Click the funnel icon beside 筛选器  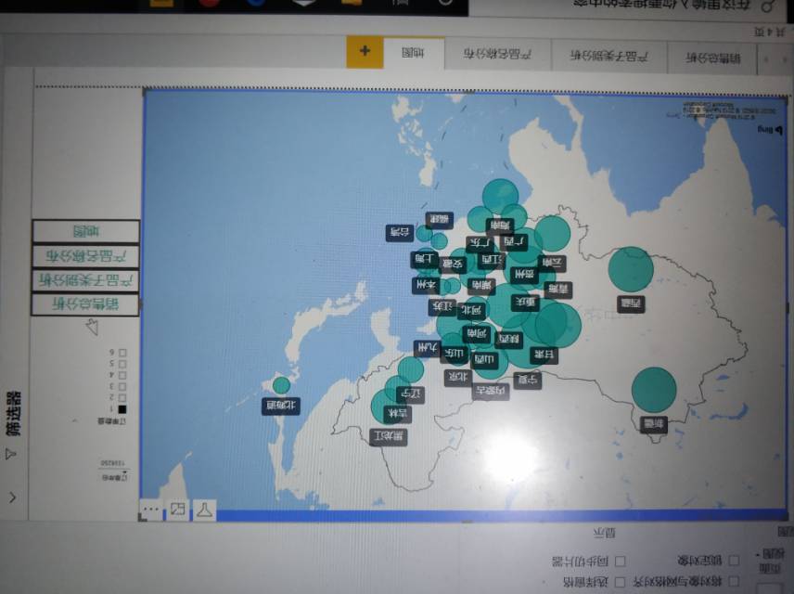coord(10,454)
